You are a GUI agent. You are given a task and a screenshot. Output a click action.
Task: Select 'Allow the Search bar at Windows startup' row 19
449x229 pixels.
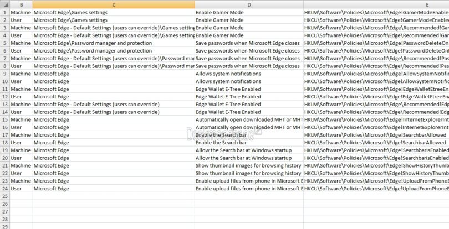click(x=243, y=150)
